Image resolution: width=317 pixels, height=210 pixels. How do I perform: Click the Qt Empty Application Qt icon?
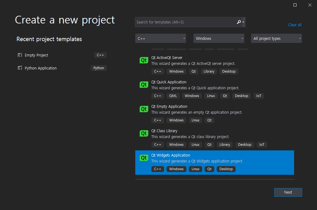point(144,109)
